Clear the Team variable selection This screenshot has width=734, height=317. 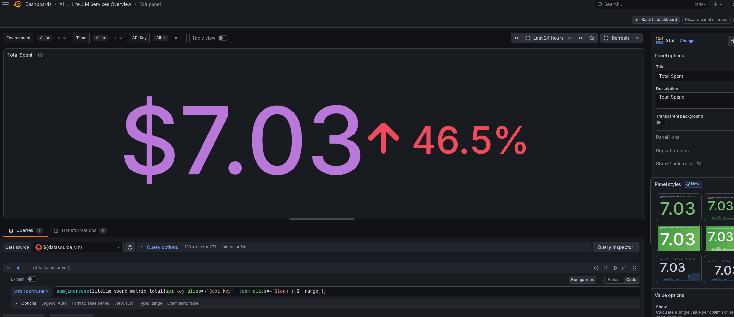point(116,38)
